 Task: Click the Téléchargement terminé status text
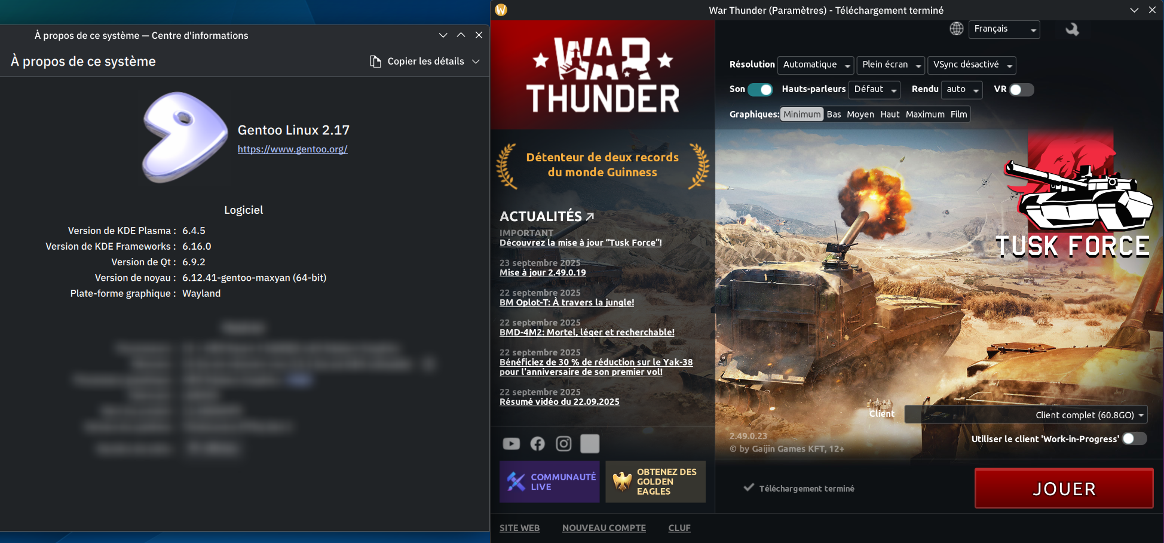(x=807, y=489)
